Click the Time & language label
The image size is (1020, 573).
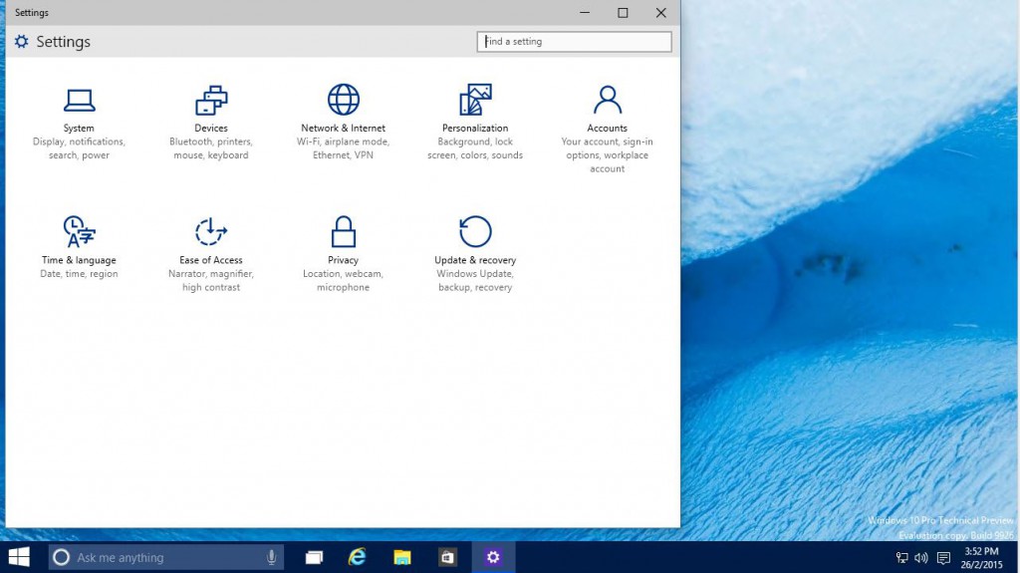(79, 260)
